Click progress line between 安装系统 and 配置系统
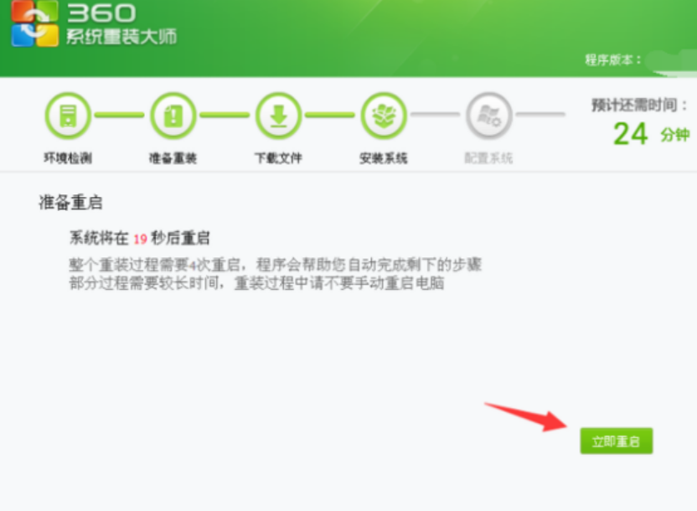The height and width of the screenshot is (511, 697). 436,115
